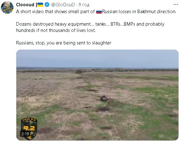Open the Cloooud profile avatar
This screenshot has width=181, height=143.
point(7,8)
